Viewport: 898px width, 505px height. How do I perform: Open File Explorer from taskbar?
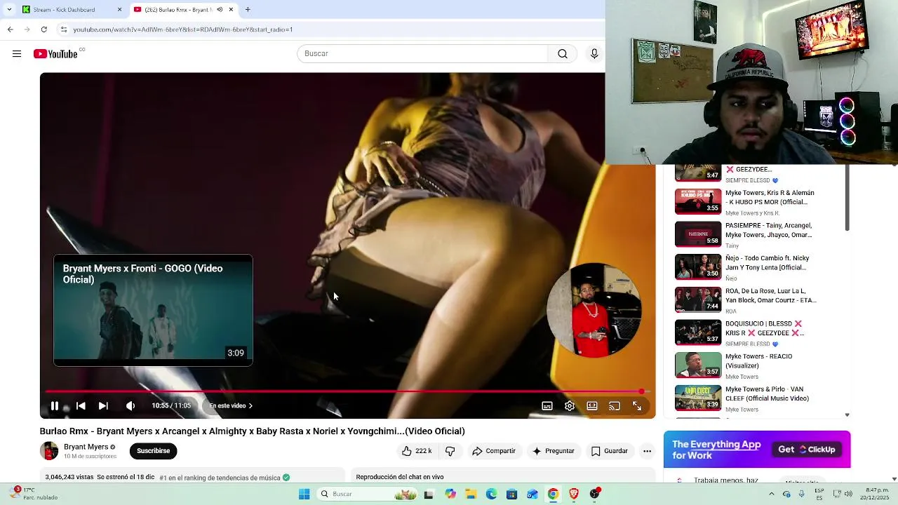(x=471, y=494)
